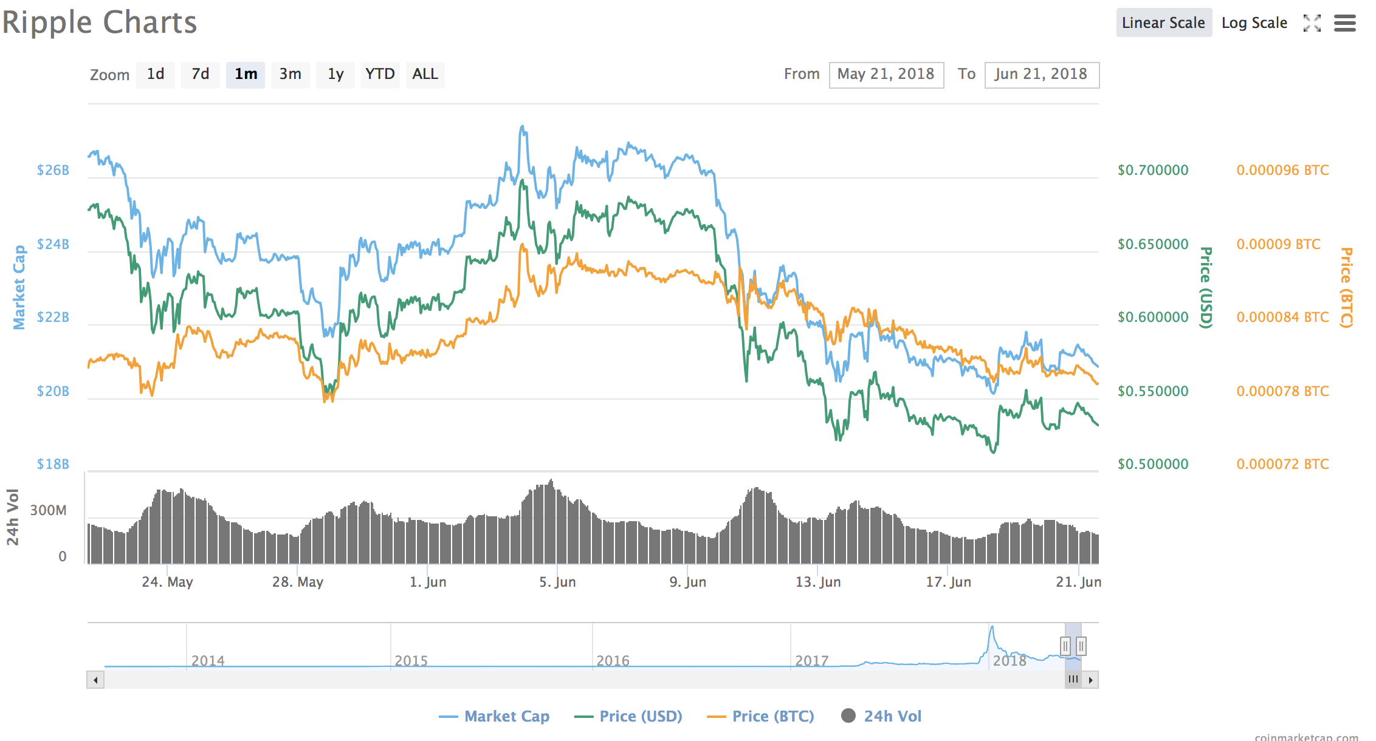This screenshot has width=1376, height=741.
Task: Click the 2016 label in navigator
Action: [x=613, y=661]
